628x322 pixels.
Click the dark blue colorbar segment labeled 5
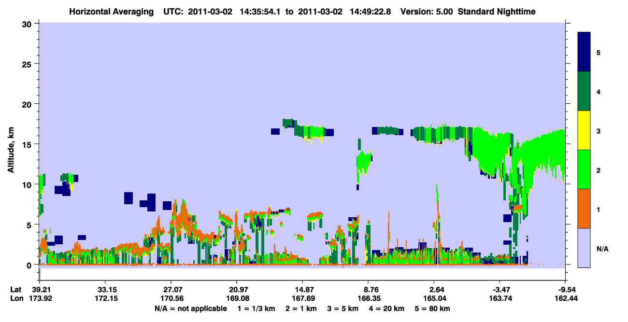pyautogui.click(x=584, y=52)
